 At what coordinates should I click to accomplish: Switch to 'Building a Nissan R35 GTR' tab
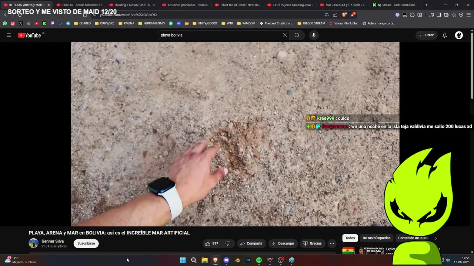point(132,5)
